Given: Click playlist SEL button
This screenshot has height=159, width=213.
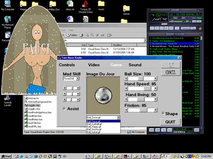Looking at the screenshot, I should [x=163, y=130].
